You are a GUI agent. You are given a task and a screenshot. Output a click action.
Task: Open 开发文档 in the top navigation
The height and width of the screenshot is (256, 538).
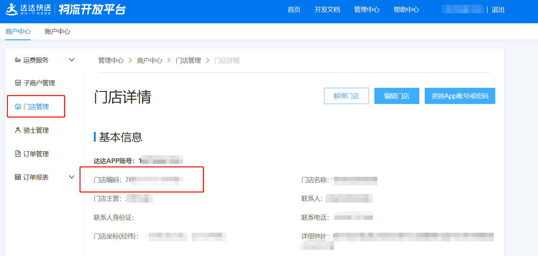[327, 10]
